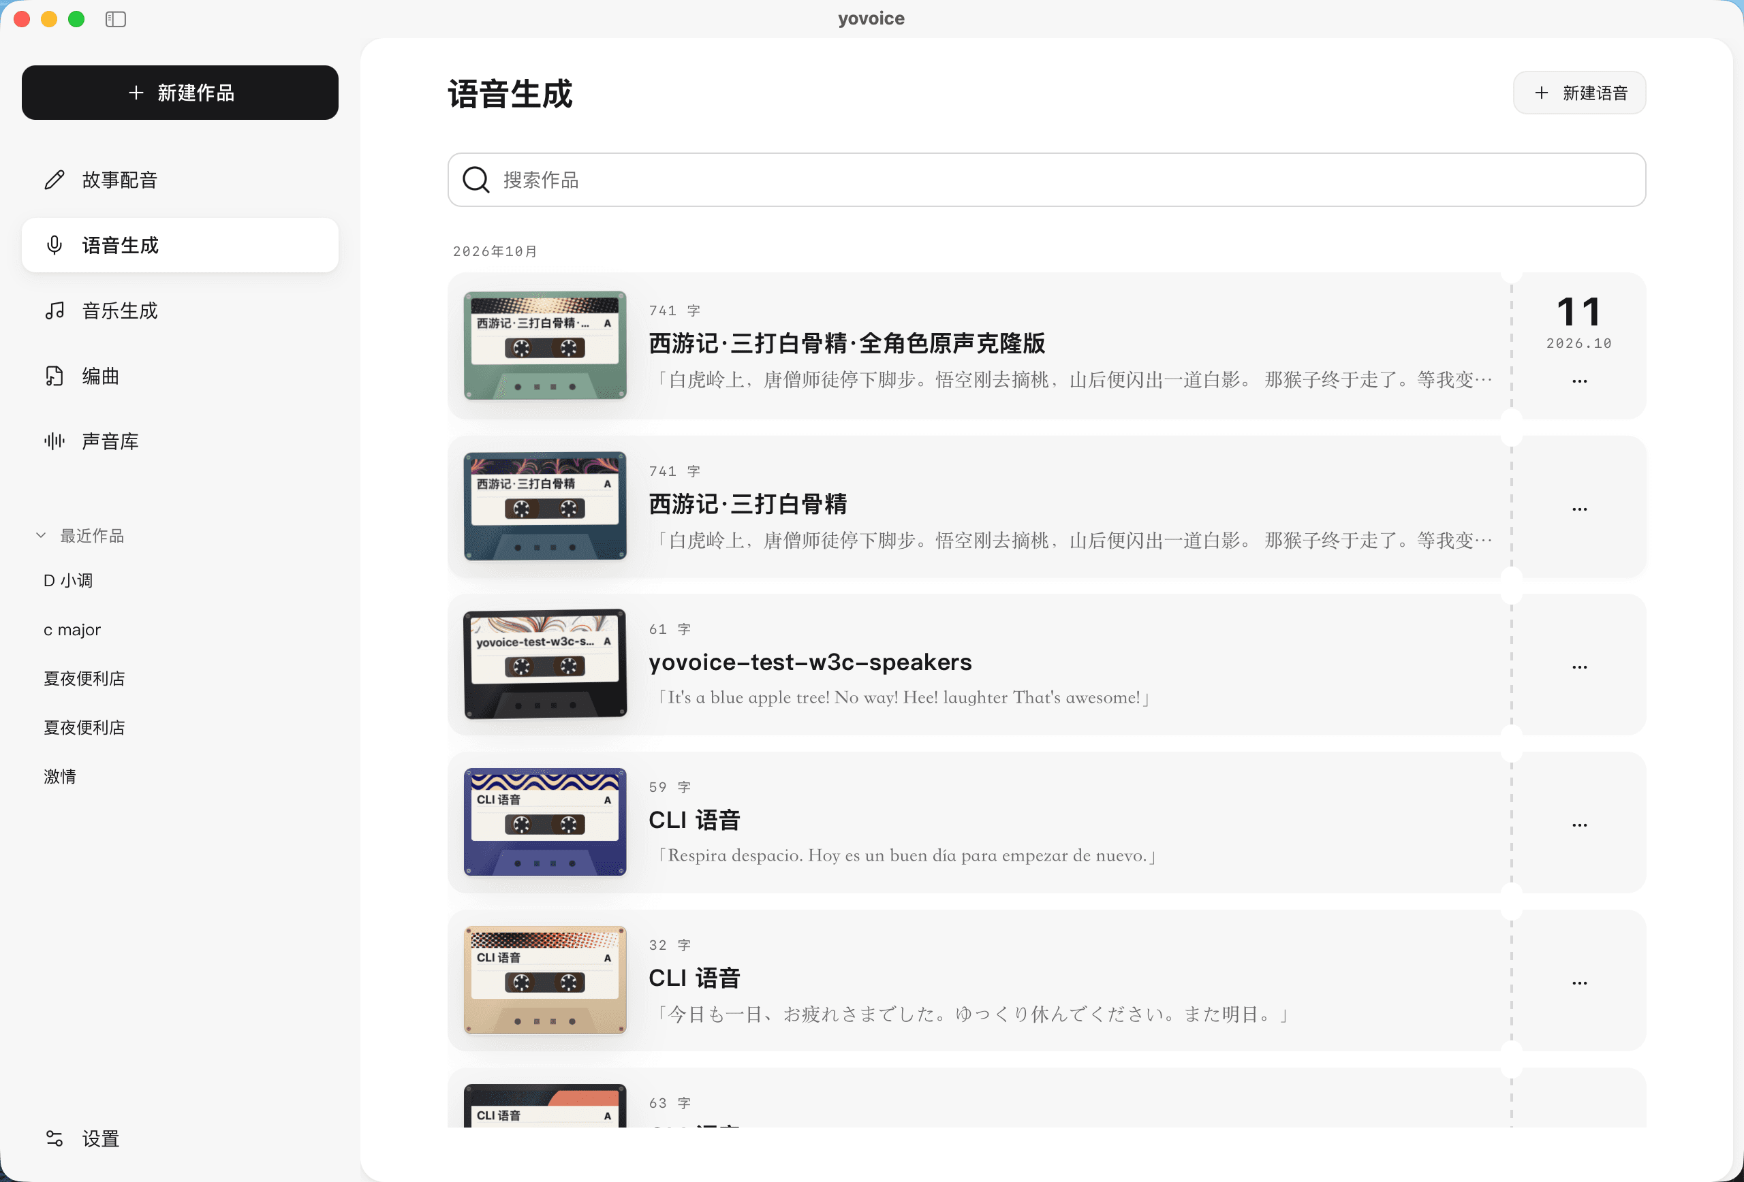Click the 新建作品 button

pyautogui.click(x=180, y=93)
